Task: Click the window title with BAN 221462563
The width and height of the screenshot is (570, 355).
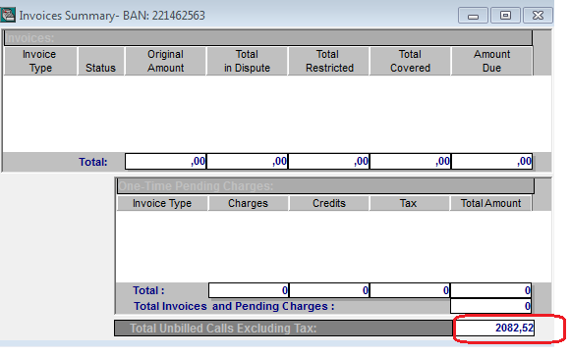Action: (x=112, y=16)
